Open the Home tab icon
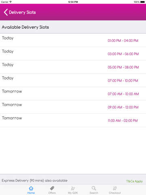This screenshot has height=195, width=146. click(31, 188)
